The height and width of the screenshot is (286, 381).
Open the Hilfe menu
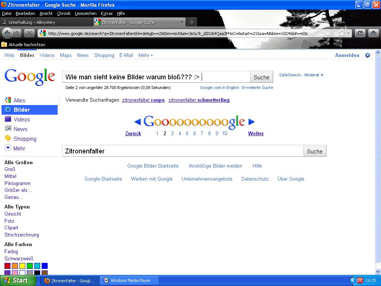(x=121, y=13)
